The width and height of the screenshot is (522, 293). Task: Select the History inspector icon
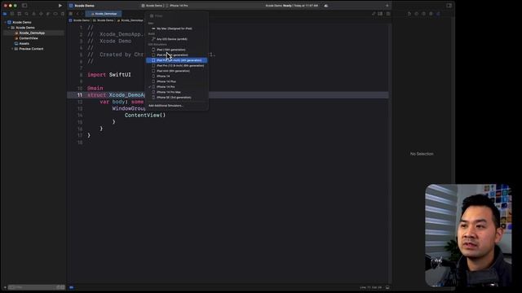coord(417,14)
